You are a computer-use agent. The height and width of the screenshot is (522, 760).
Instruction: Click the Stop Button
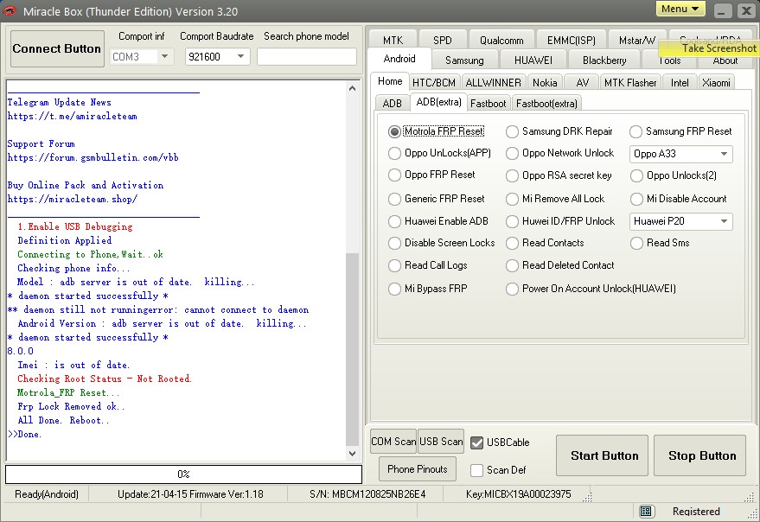pos(699,455)
